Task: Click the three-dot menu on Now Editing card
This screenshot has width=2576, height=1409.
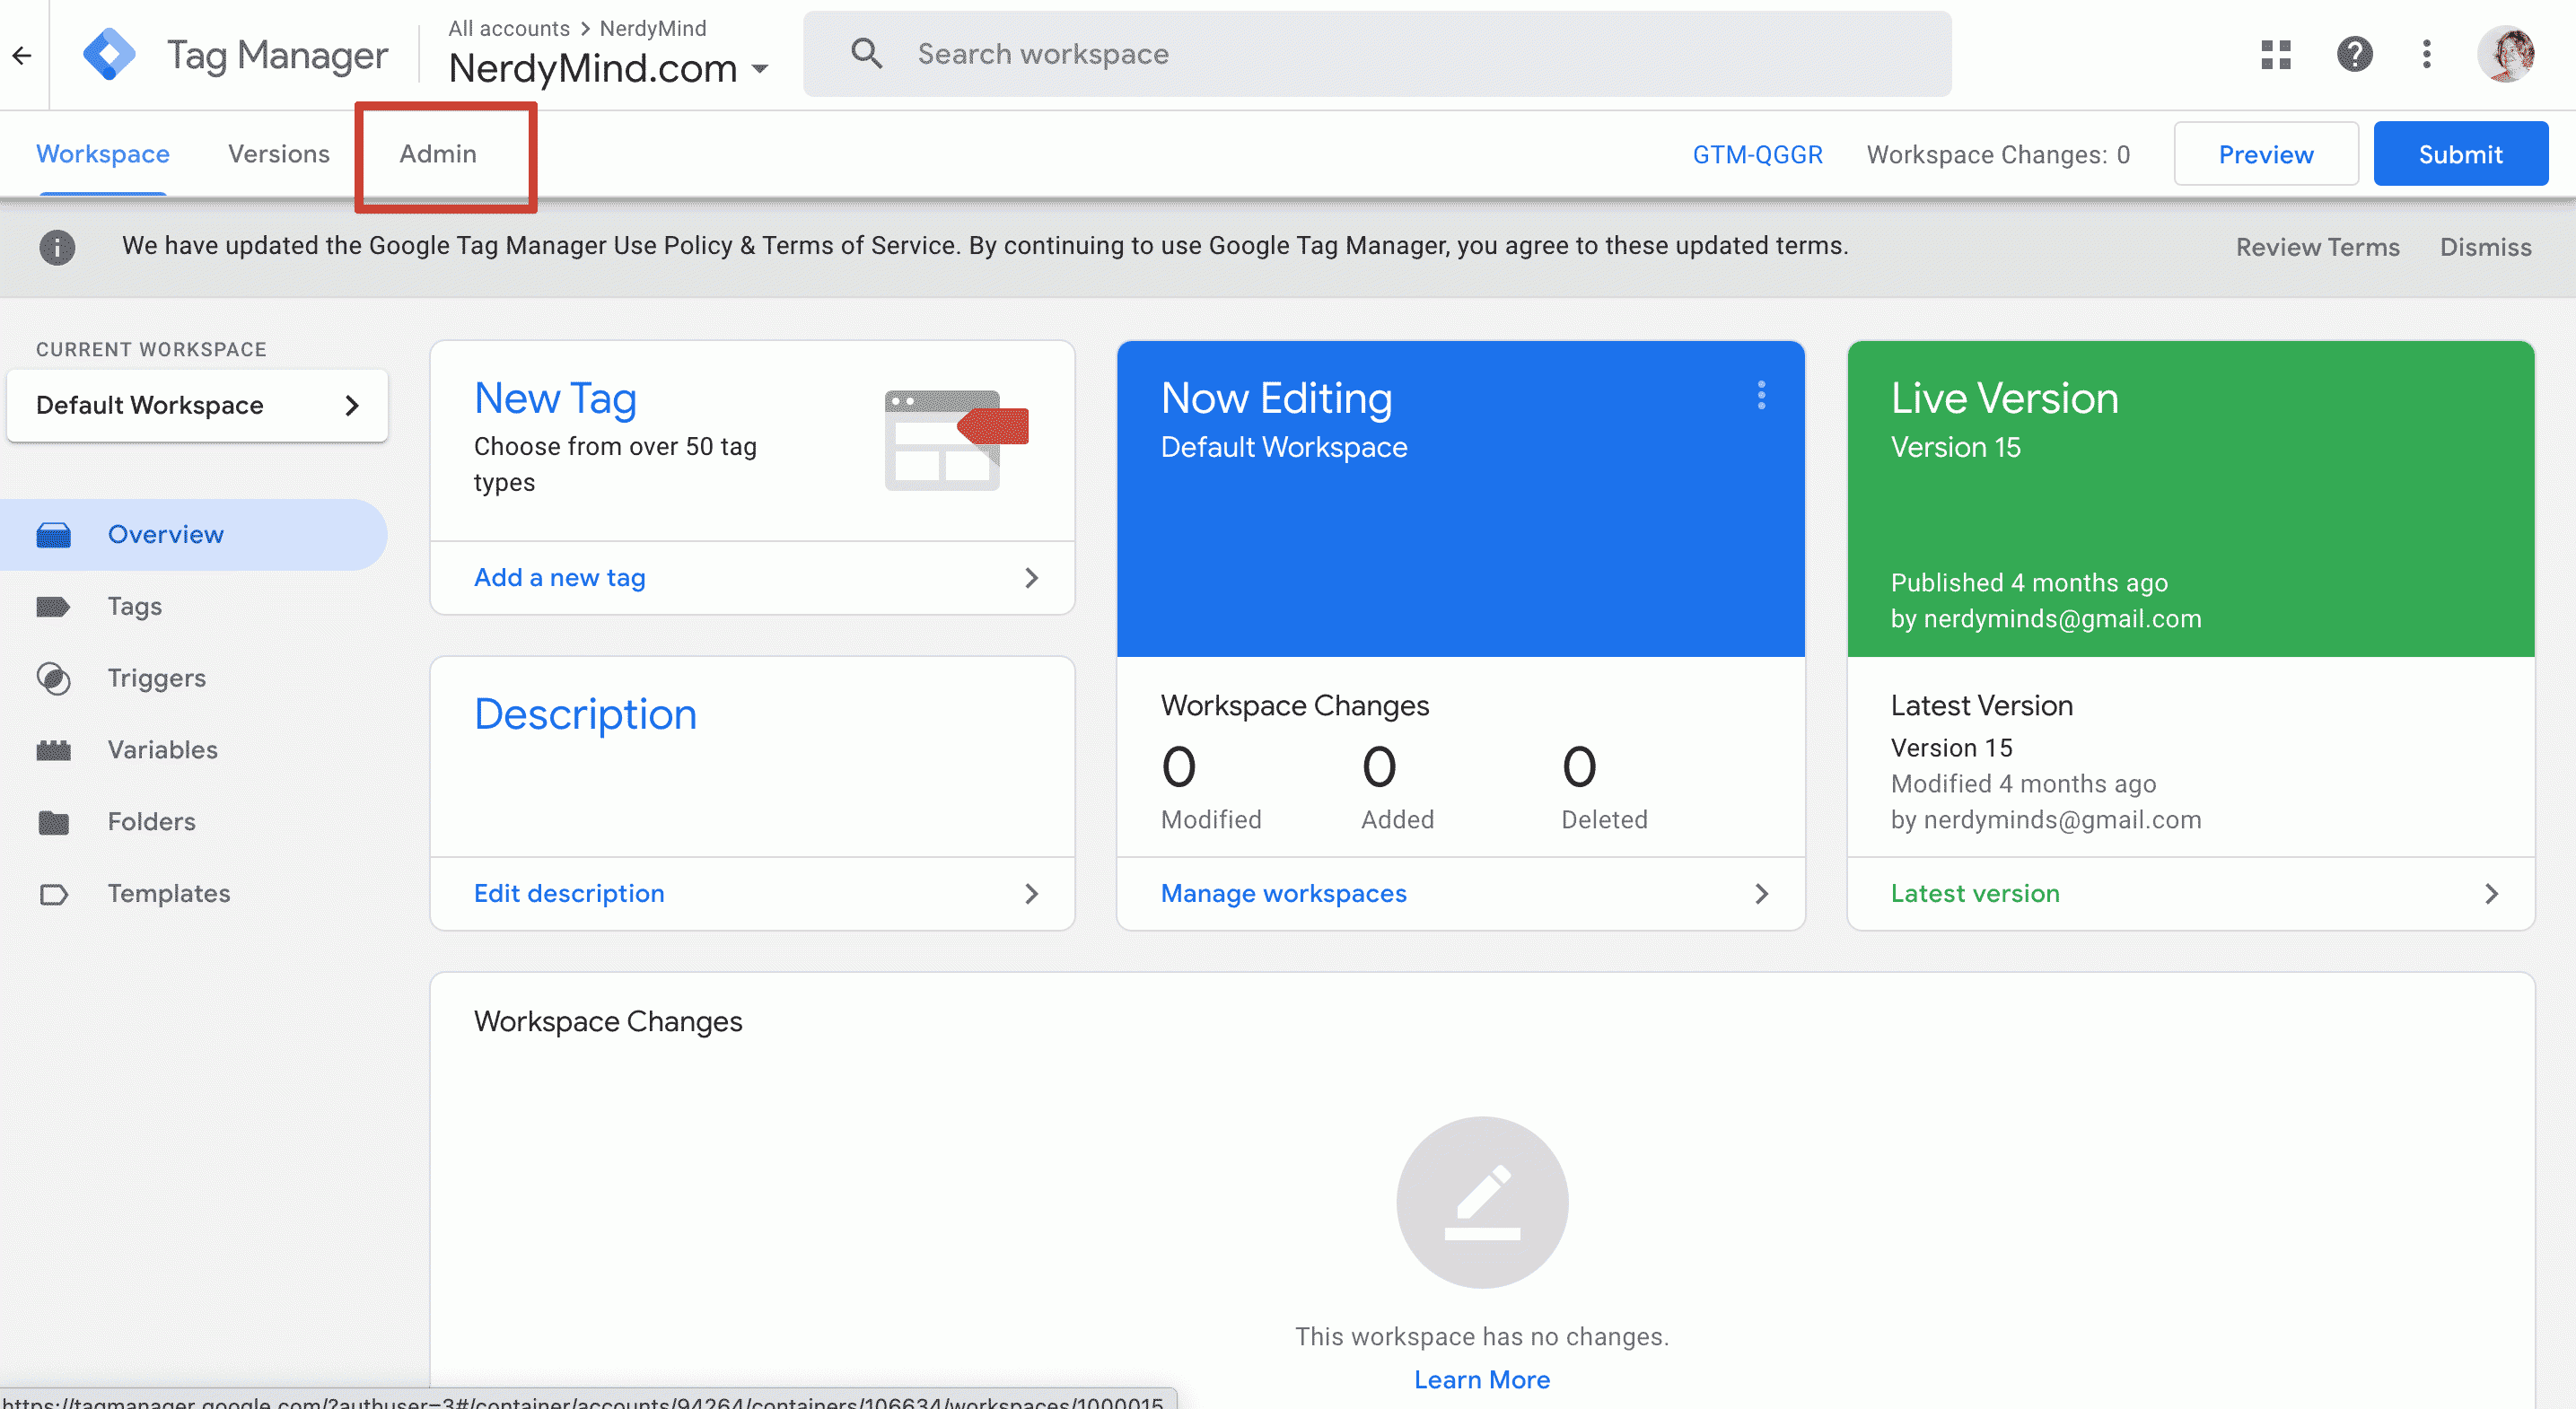Action: coord(1761,396)
